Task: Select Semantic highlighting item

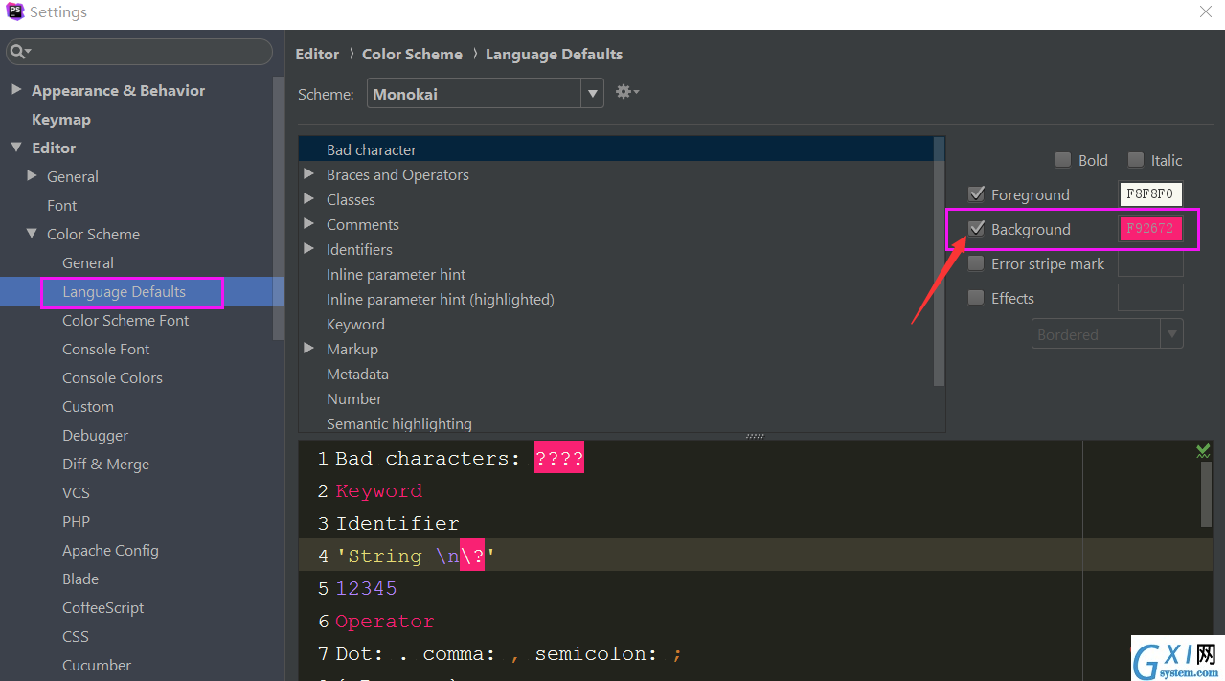Action: 399,423
